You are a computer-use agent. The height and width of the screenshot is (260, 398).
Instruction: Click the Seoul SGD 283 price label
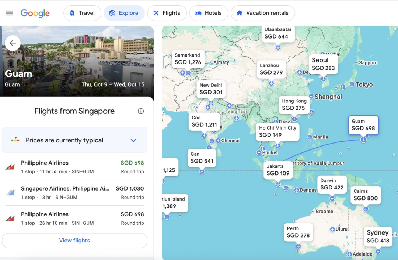point(323,64)
